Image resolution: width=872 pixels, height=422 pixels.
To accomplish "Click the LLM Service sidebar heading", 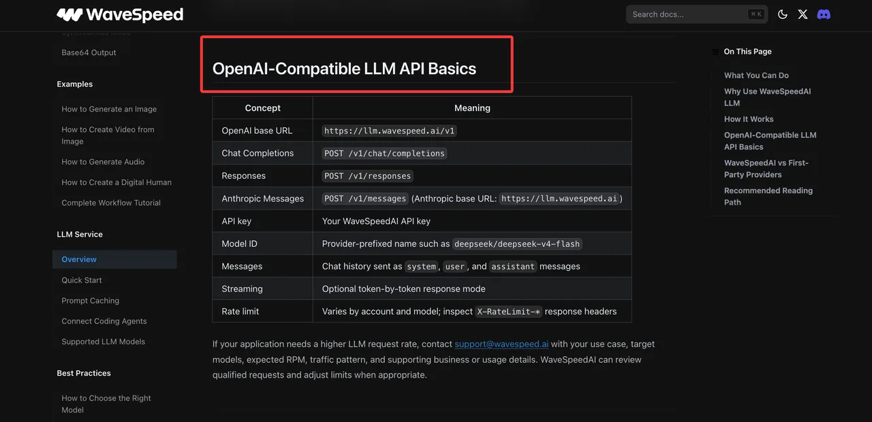I will pos(80,234).
